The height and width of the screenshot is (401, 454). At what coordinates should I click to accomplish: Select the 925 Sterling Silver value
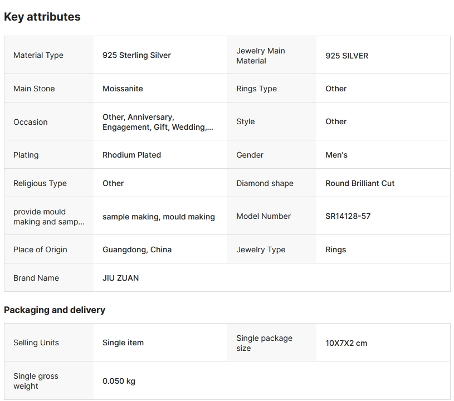[x=136, y=55]
